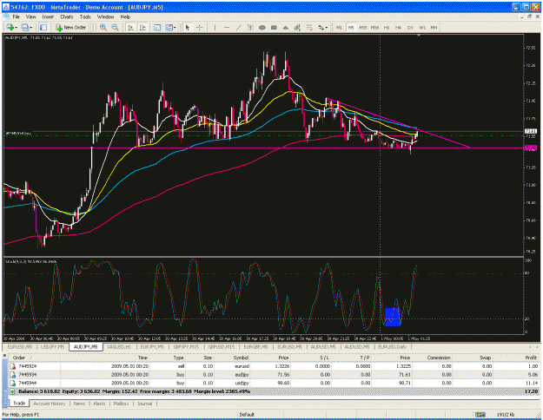Select the Equidistant Channel tool
This screenshot has height=420, width=543.
tap(297, 27)
